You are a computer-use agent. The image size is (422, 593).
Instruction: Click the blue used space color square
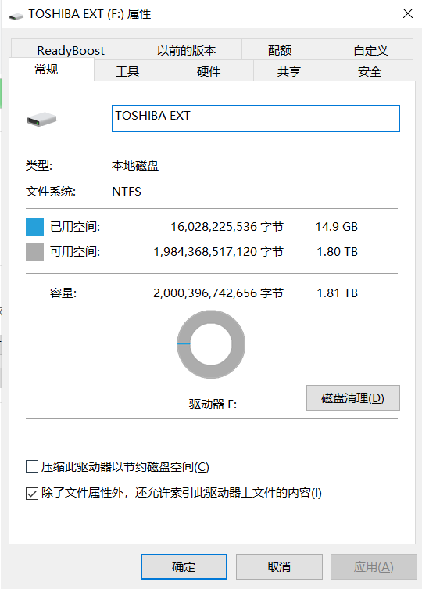coord(34,227)
